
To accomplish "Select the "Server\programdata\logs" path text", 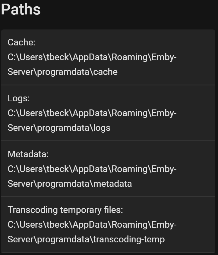I will [x=59, y=128].
